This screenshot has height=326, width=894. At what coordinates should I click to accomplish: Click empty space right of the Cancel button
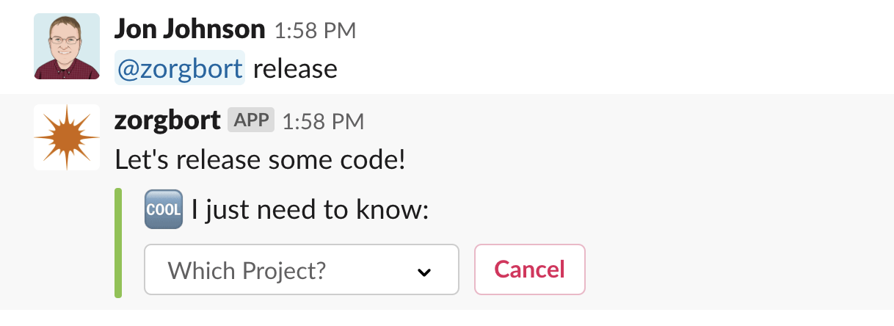[x=734, y=269]
